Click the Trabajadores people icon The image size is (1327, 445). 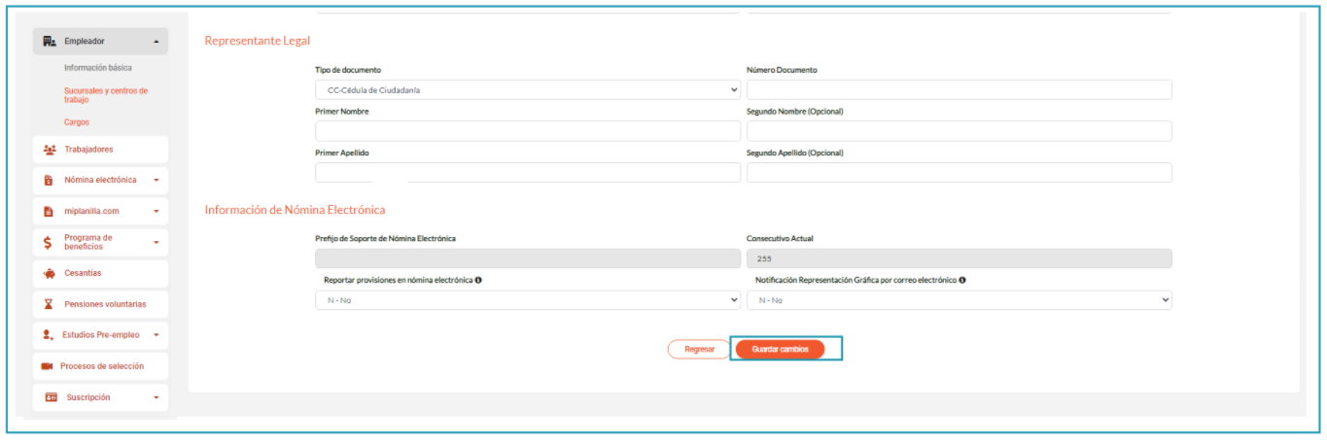(x=49, y=149)
